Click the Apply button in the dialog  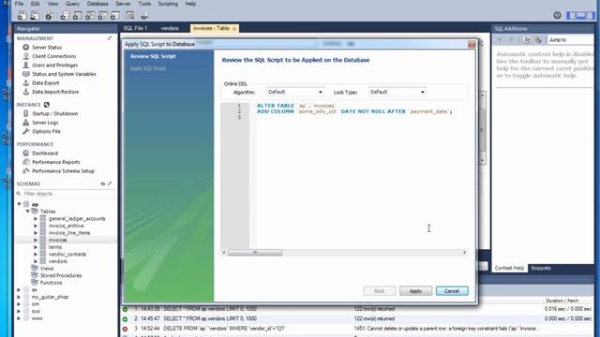[x=415, y=291]
